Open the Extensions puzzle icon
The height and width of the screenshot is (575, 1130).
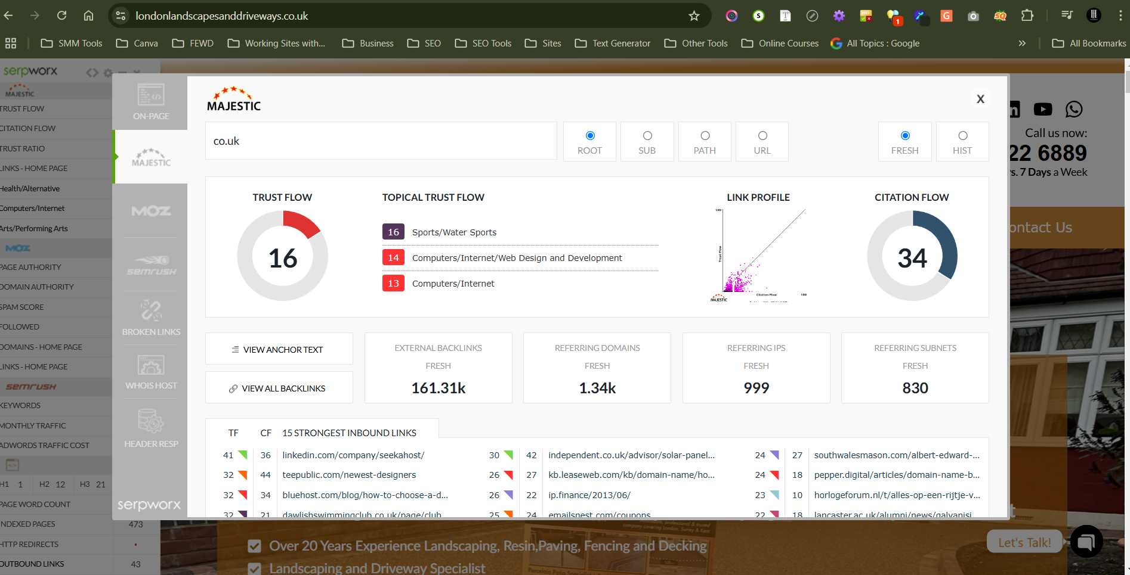(x=1027, y=15)
